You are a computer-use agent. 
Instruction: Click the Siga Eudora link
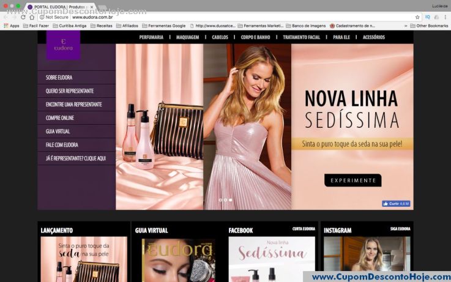tap(400, 229)
